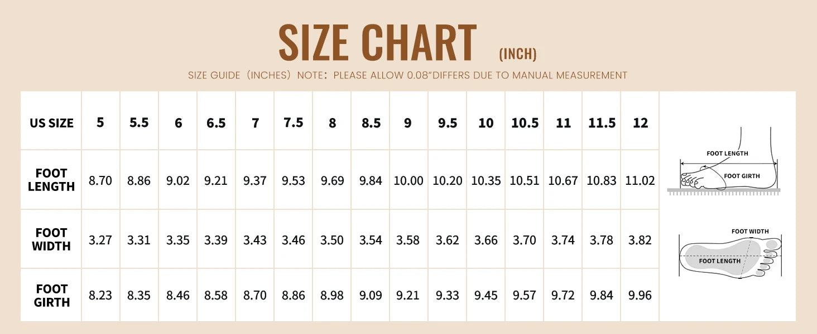Click US size 9 column header
The height and width of the screenshot is (334, 817).
click(x=408, y=122)
